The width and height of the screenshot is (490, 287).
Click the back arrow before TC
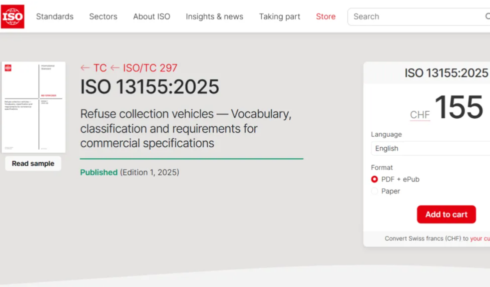tap(85, 68)
